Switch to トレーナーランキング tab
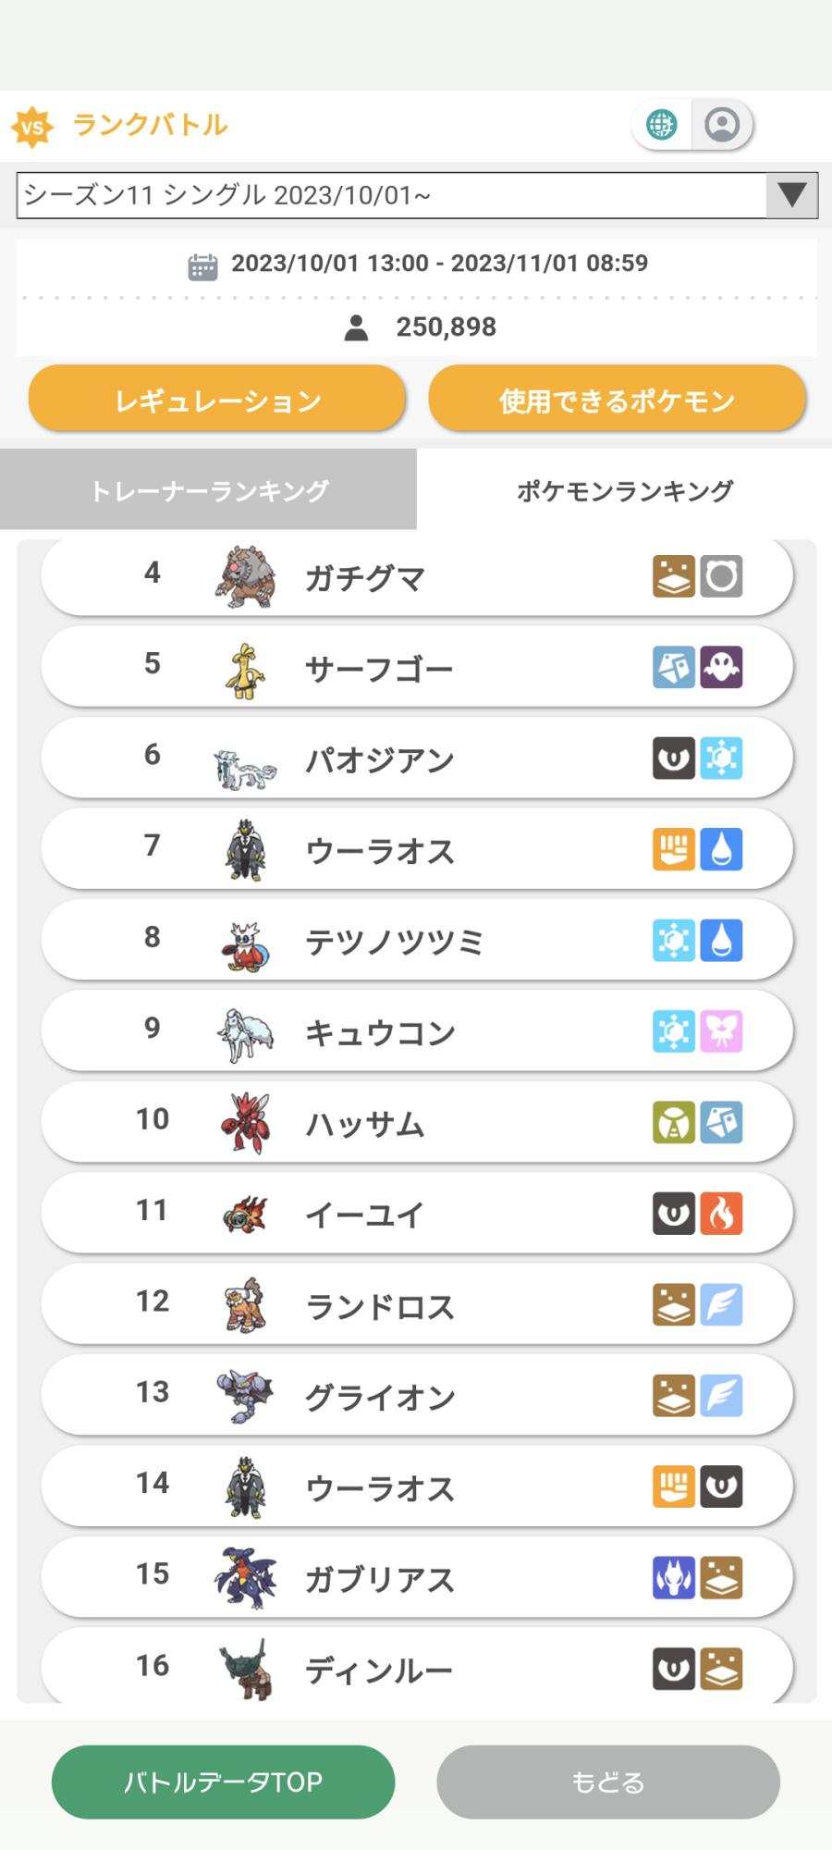The height and width of the screenshot is (1850, 832). [x=209, y=490]
